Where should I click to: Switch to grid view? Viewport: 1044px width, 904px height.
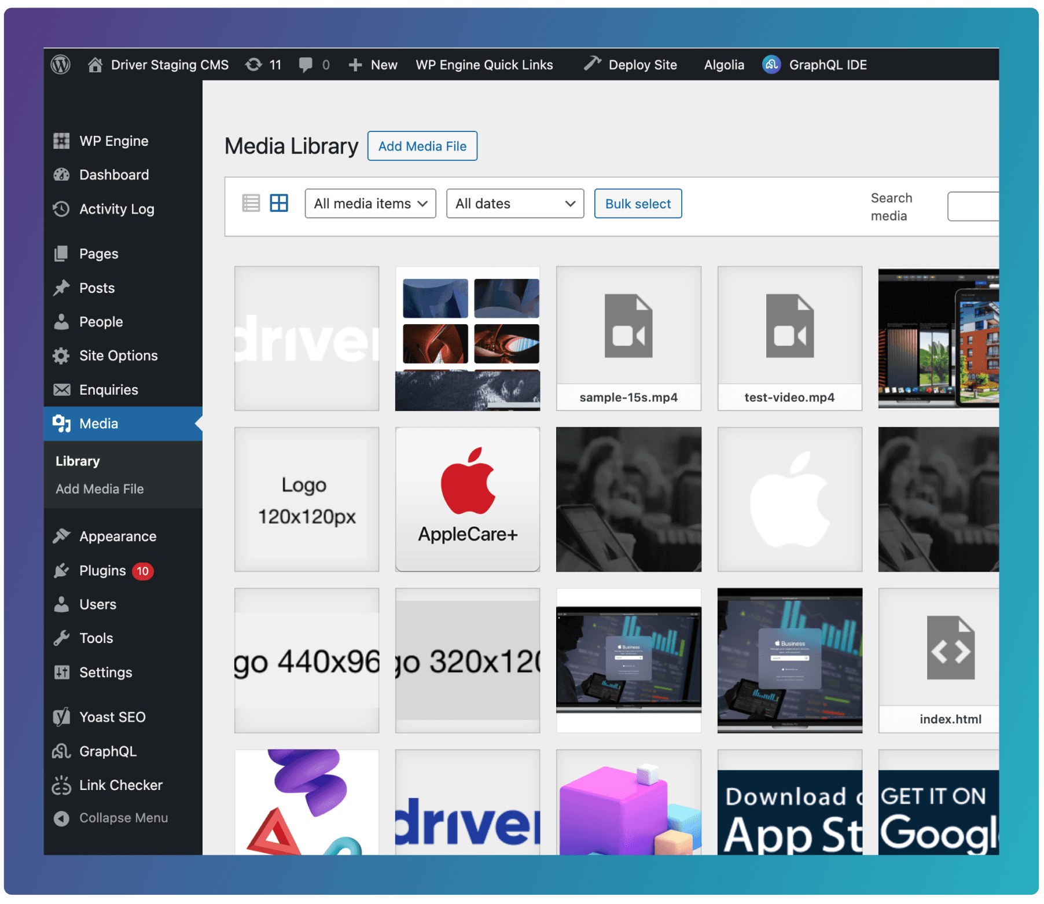coord(279,203)
